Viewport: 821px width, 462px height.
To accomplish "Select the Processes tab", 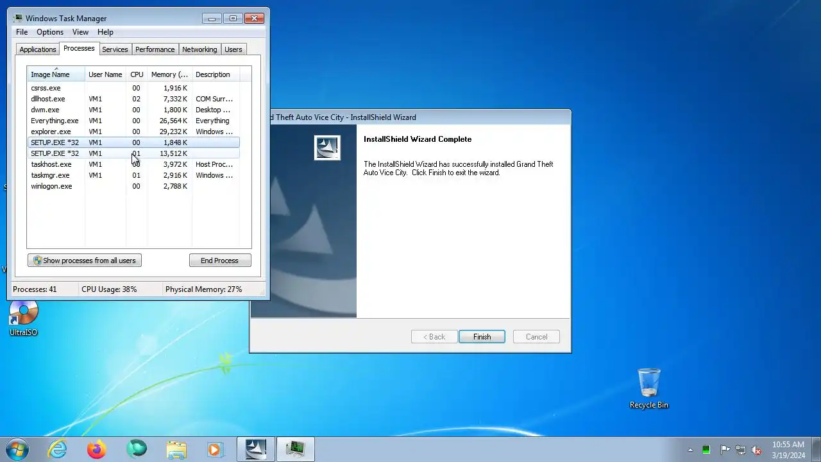I will point(79,48).
